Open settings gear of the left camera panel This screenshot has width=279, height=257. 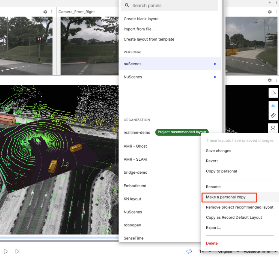point(45,12)
